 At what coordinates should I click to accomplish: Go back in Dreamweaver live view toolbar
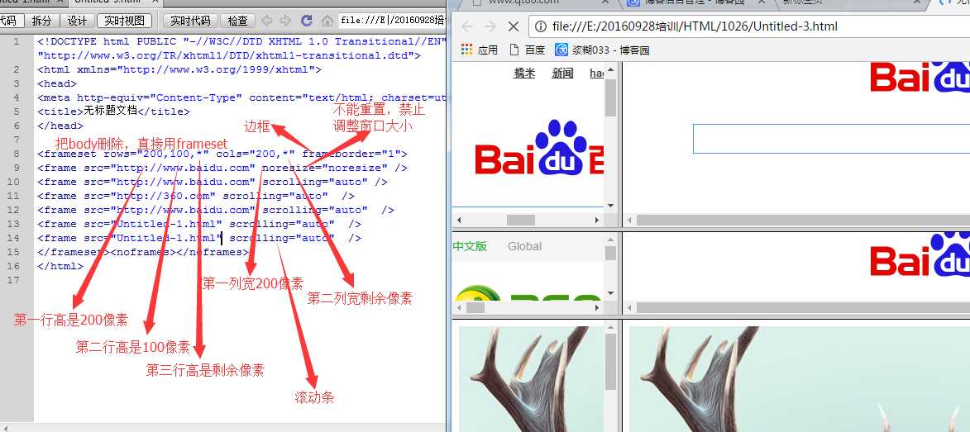coord(267,21)
